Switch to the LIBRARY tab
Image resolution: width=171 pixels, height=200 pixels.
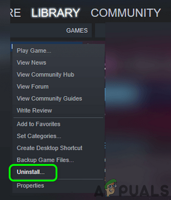pyautogui.click(x=56, y=13)
